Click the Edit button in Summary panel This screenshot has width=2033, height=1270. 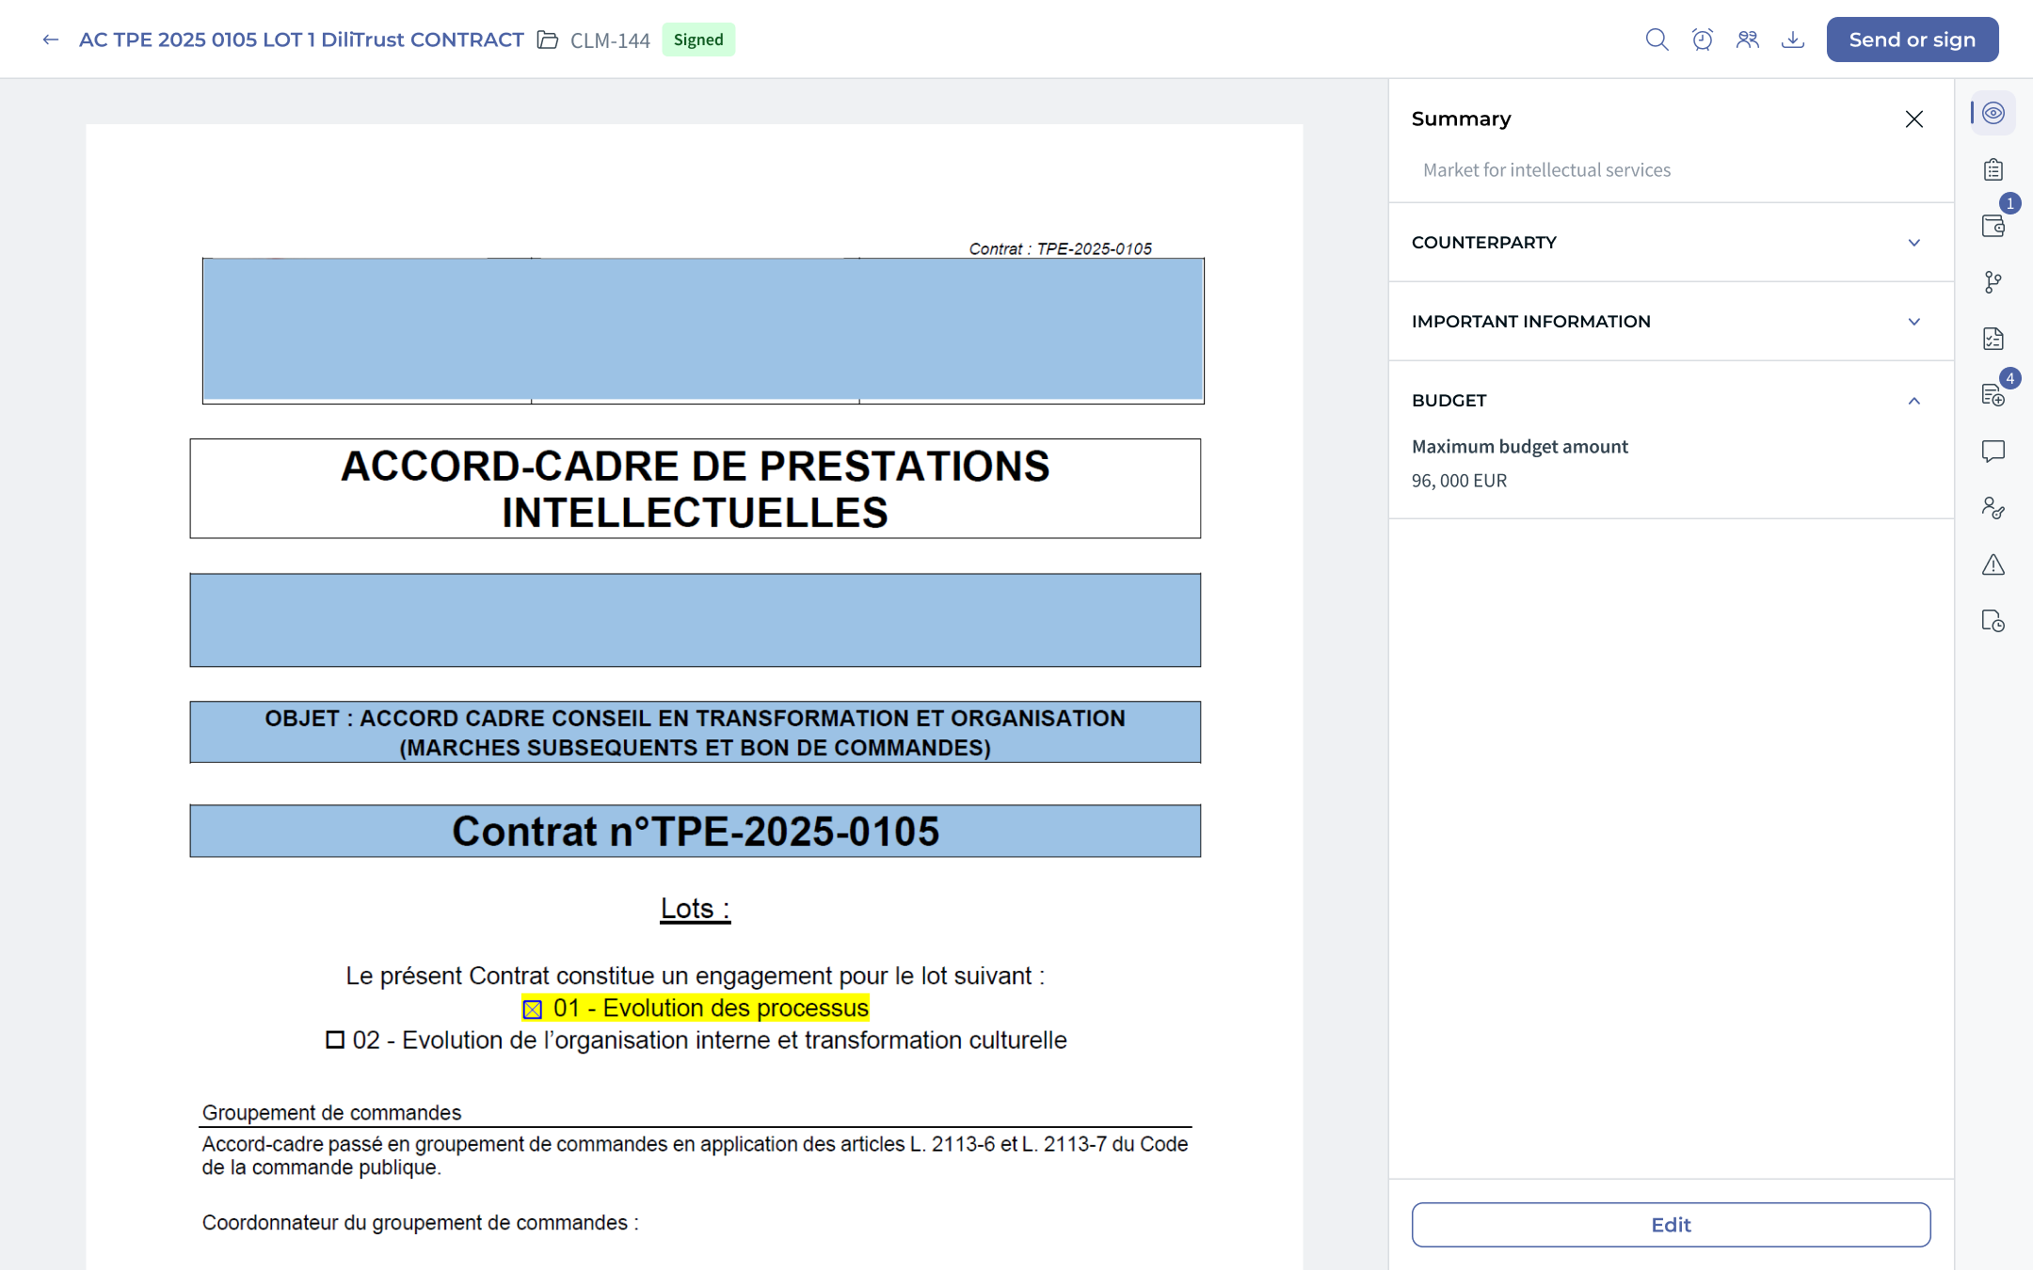(x=1672, y=1225)
